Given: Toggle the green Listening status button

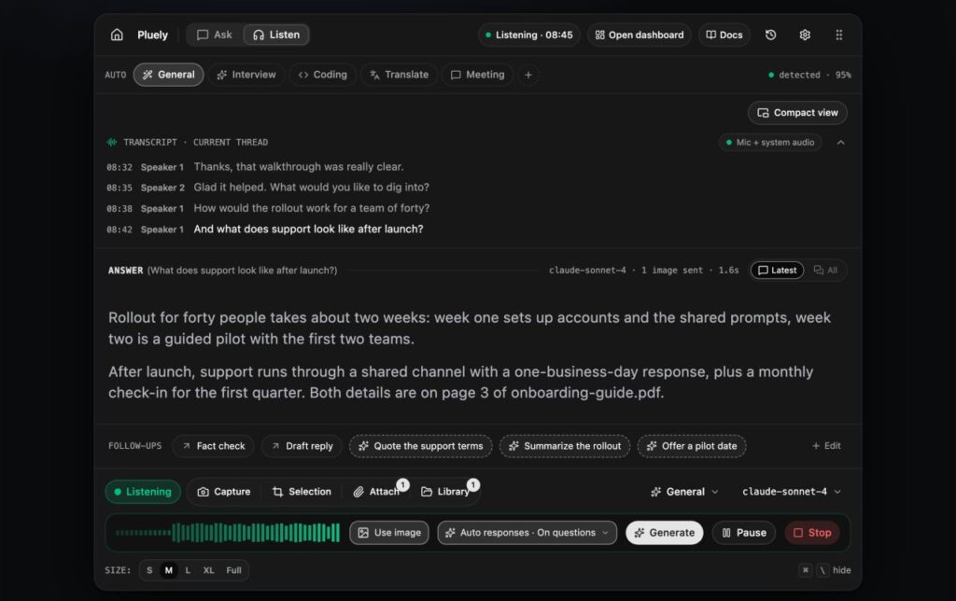Looking at the screenshot, I should tap(143, 492).
